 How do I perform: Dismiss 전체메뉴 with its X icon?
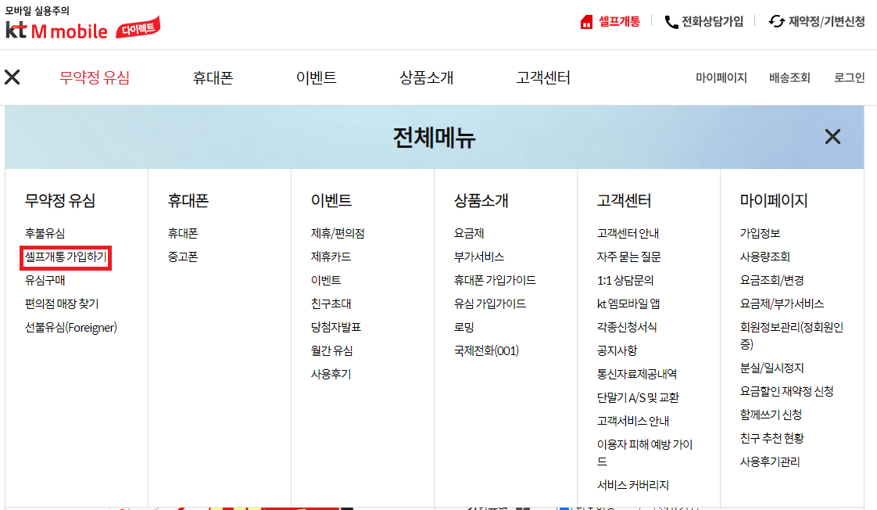tap(832, 137)
